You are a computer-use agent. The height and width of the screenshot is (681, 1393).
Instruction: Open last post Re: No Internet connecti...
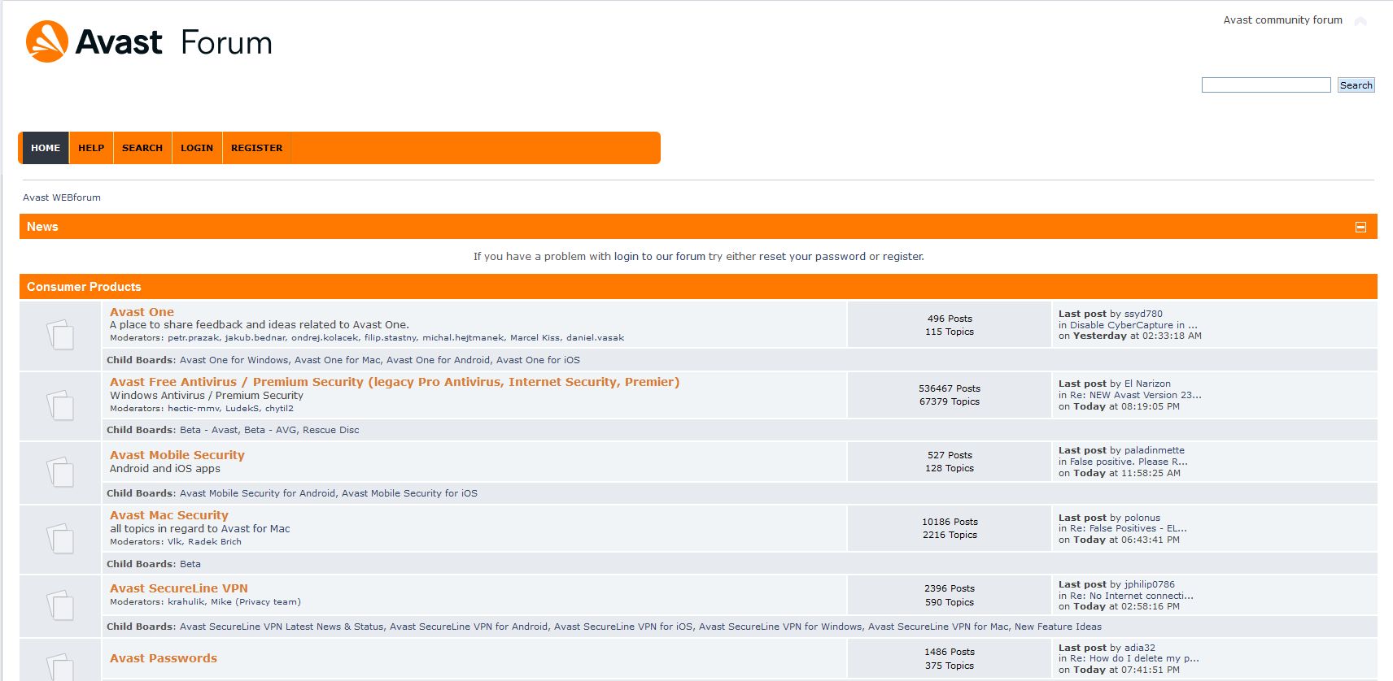point(1132,596)
